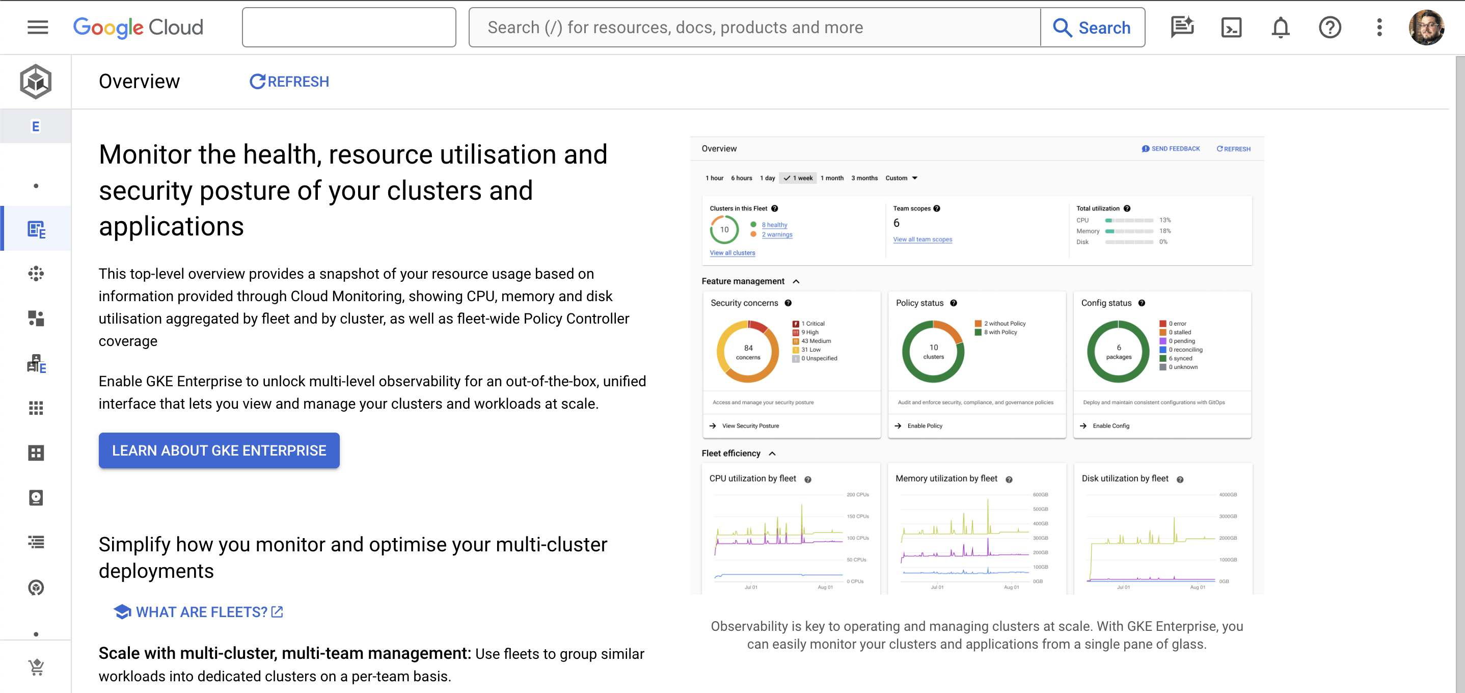Click the 'Observability is key to operating' caption
The height and width of the screenshot is (693, 1465).
pos(976,635)
